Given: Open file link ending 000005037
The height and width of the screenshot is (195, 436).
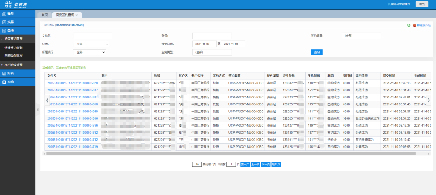Looking at the screenshot, I should 72,90.
